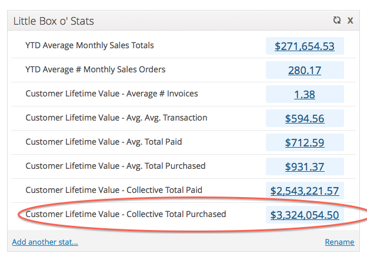The width and height of the screenshot is (367, 260).
Task: Click the 'Avg. Avg. Transaction' row label
Action: coord(116,118)
